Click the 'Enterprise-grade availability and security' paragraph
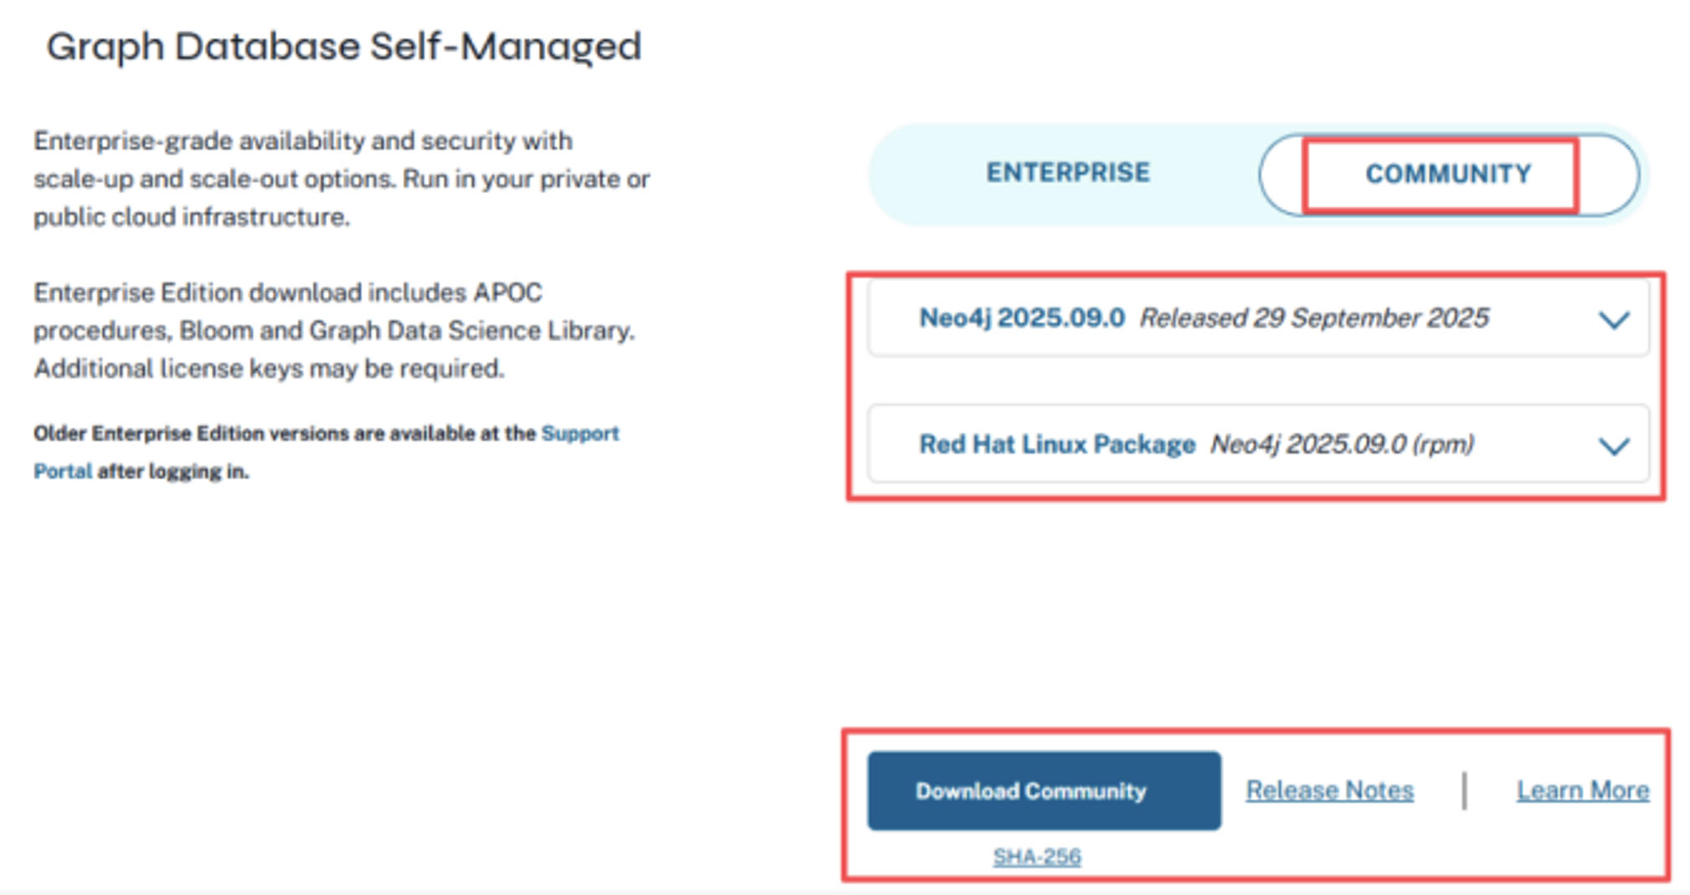Viewport: 1690px width, 895px height. click(341, 179)
